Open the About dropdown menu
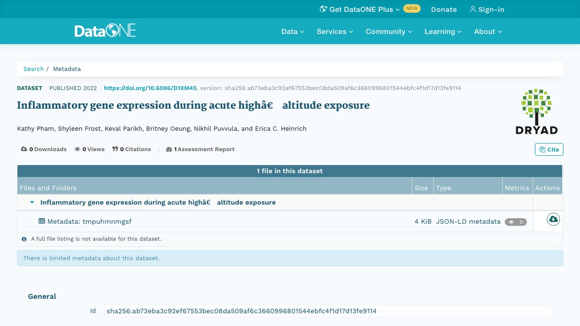This screenshot has height=326, width=580. 488,31
